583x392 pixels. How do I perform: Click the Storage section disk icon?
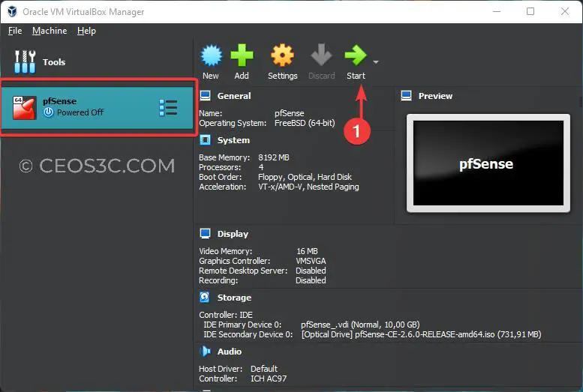tap(205, 298)
